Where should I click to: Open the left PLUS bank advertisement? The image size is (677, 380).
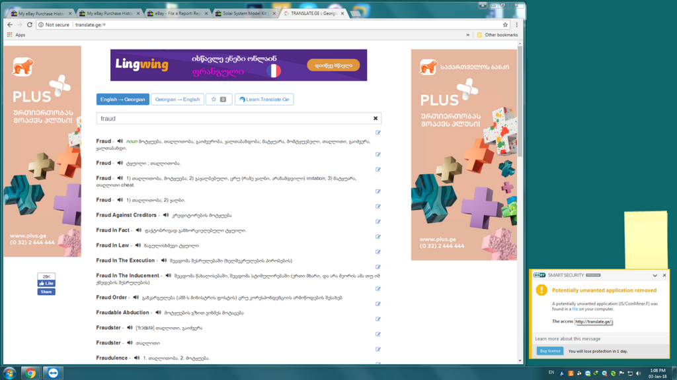coord(42,151)
